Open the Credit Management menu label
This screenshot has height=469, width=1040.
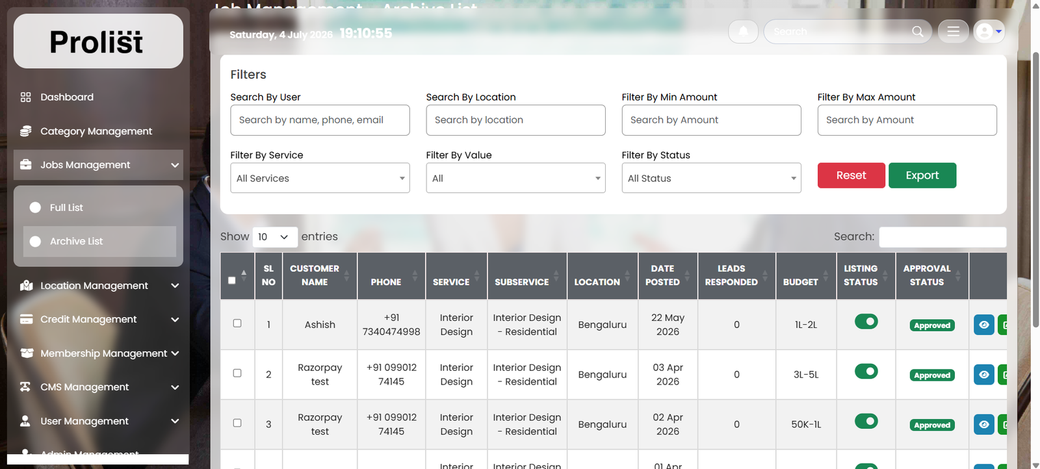tap(88, 319)
